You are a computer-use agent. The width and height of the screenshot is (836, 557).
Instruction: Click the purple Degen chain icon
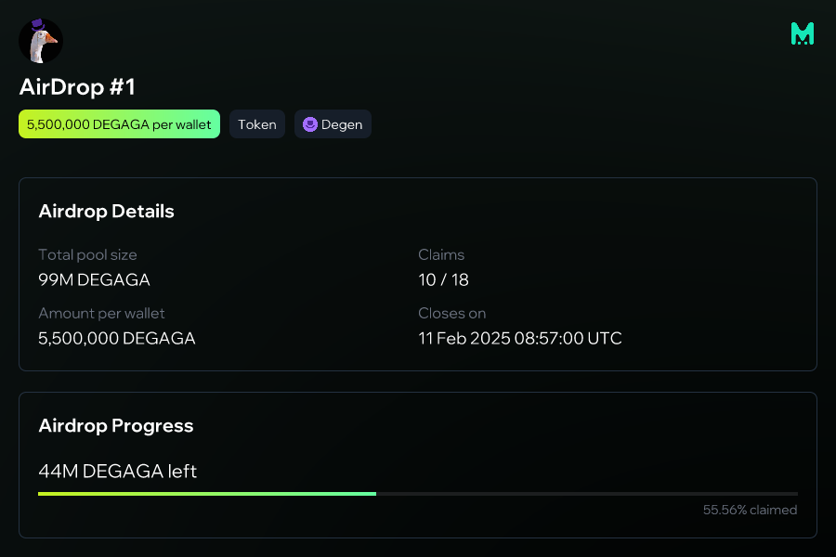click(x=309, y=124)
